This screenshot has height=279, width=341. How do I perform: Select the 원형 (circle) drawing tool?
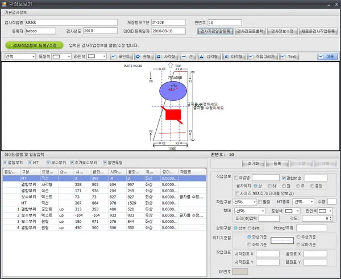click(x=144, y=57)
